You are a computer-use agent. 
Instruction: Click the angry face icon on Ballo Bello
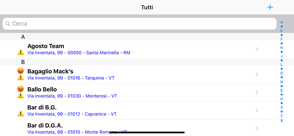[21, 89]
